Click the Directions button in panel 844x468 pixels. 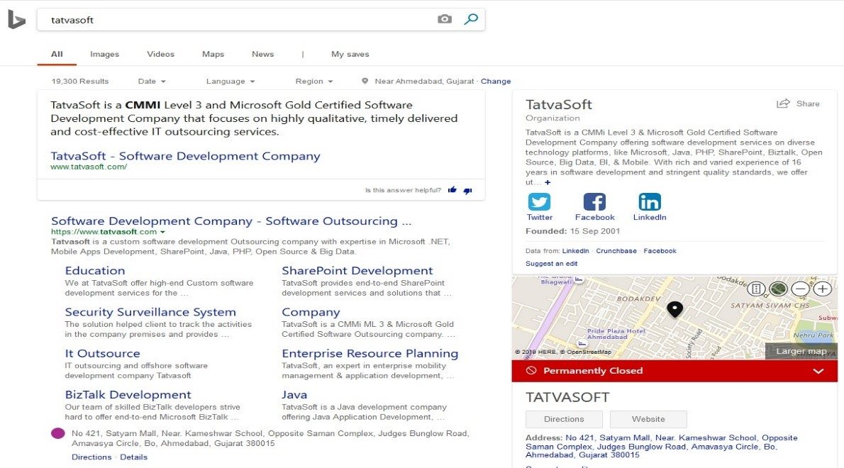pyautogui.click(x=564, y=419)
